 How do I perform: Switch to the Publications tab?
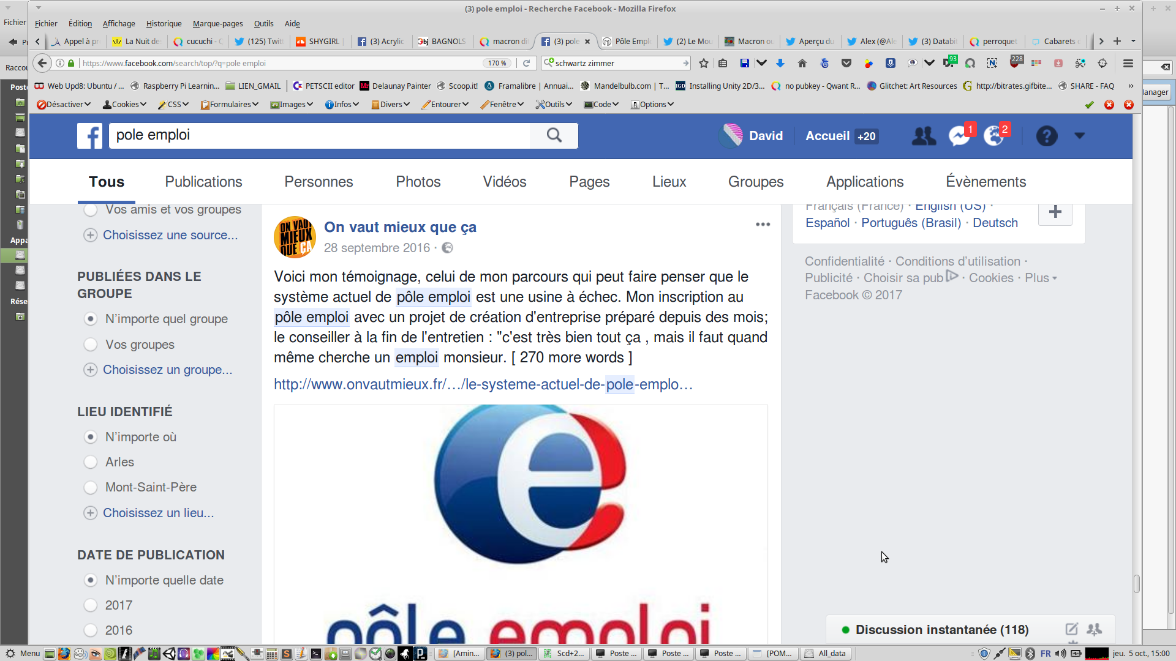pos(203,182)
